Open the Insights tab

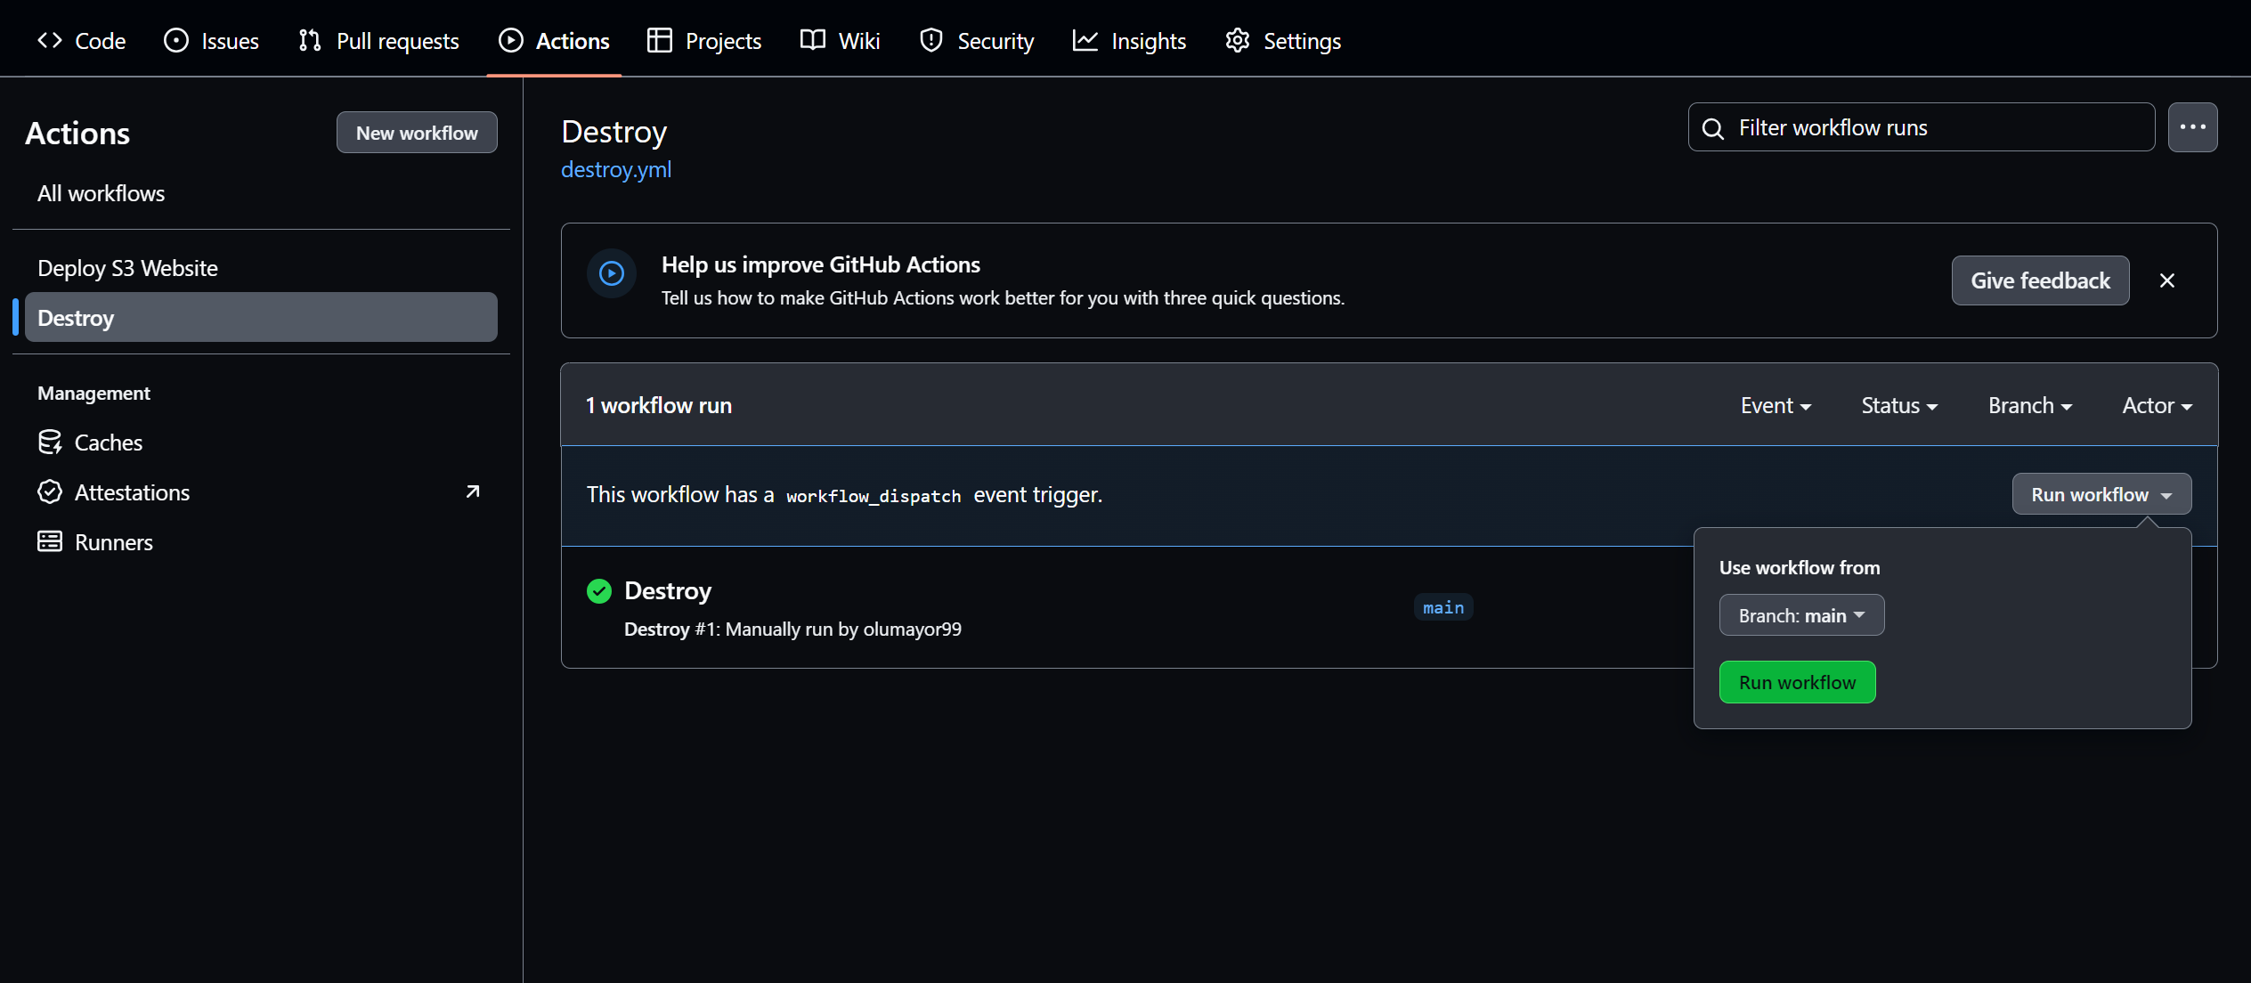tap(1129, 41)
